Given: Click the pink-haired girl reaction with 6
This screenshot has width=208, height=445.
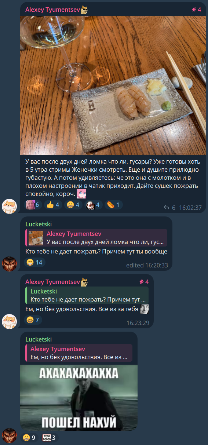Looking at the screenshot, I should coord(33,205).
